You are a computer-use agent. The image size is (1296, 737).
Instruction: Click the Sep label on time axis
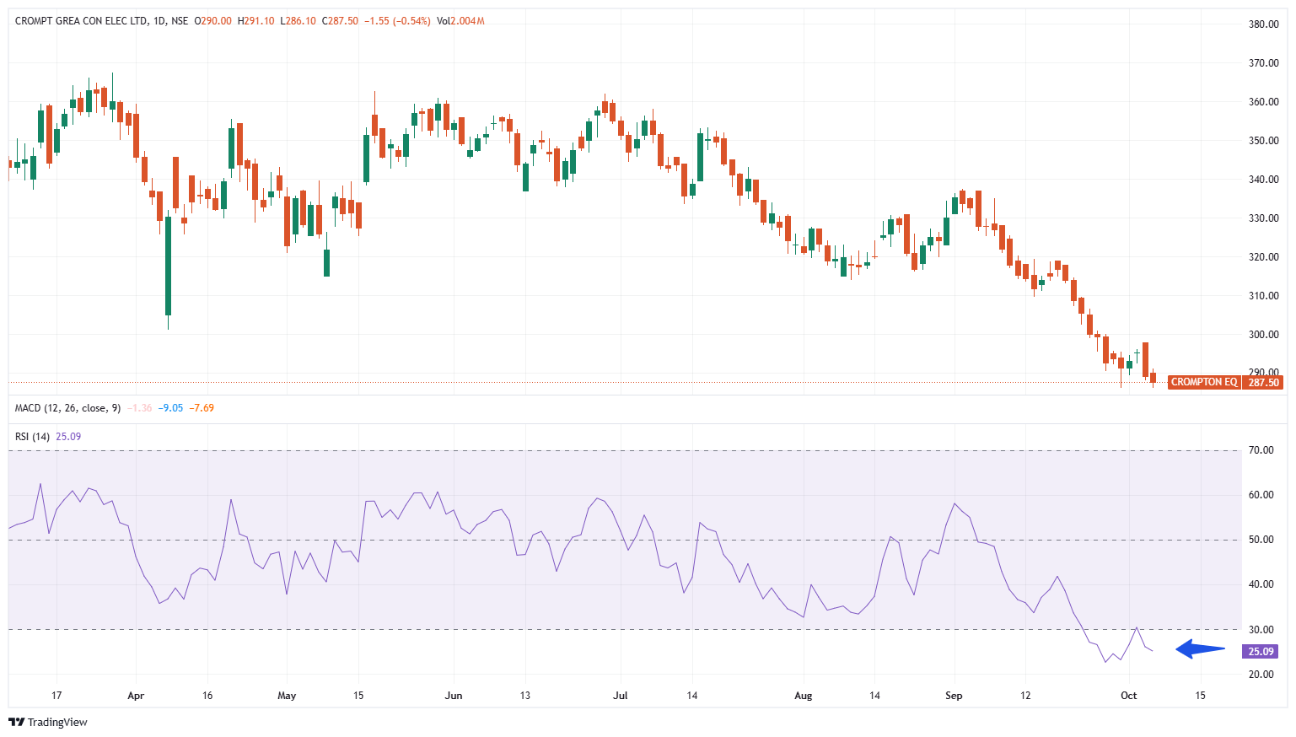point(954,696)
